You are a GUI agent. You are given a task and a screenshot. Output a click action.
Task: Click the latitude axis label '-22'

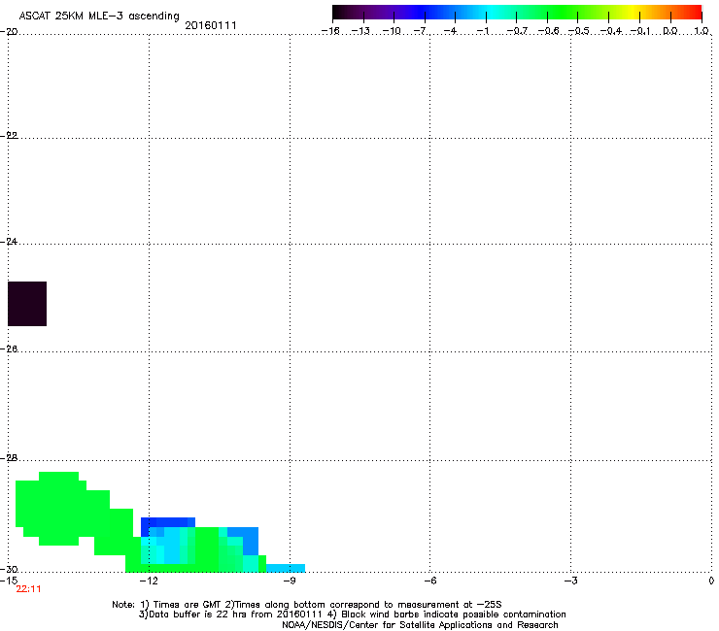pyautogui.click(x=9, y=136)
